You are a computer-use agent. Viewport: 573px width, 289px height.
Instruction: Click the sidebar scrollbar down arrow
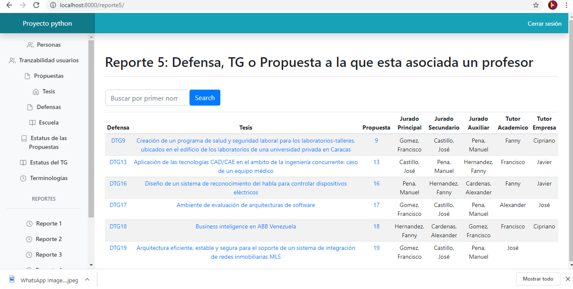[91, 265]
